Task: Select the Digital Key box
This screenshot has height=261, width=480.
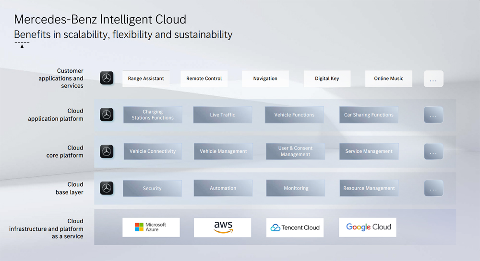Action: point(327,79)
